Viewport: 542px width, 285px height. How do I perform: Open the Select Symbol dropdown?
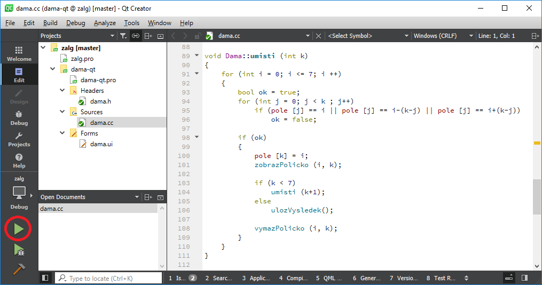coord(368,36)
